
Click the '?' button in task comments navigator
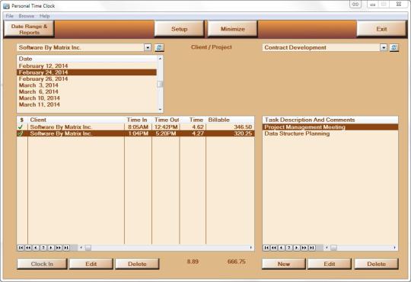tap(289, 248)
